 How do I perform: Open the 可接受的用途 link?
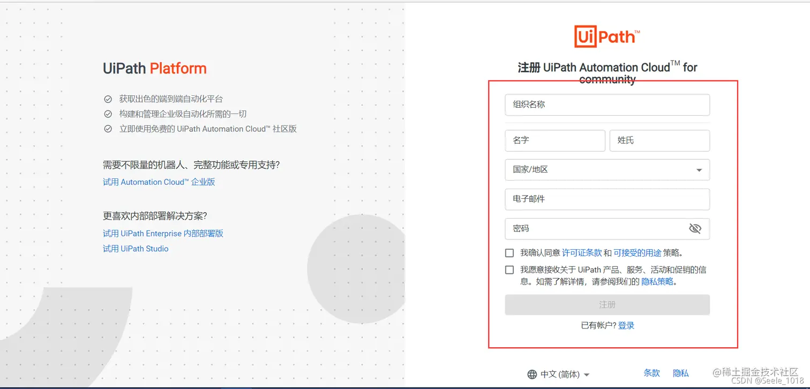[637, 252]
